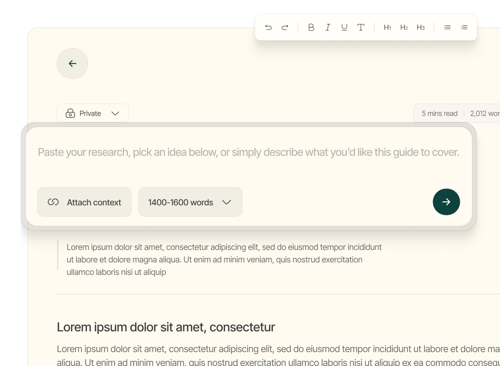Click the 5 mins read indicator
Image resolution: width=500 pixels, height=366 pixels.
[439, 113]
